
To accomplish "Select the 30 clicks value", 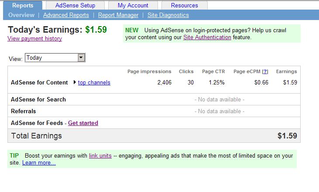I will (x=191, y=82).
